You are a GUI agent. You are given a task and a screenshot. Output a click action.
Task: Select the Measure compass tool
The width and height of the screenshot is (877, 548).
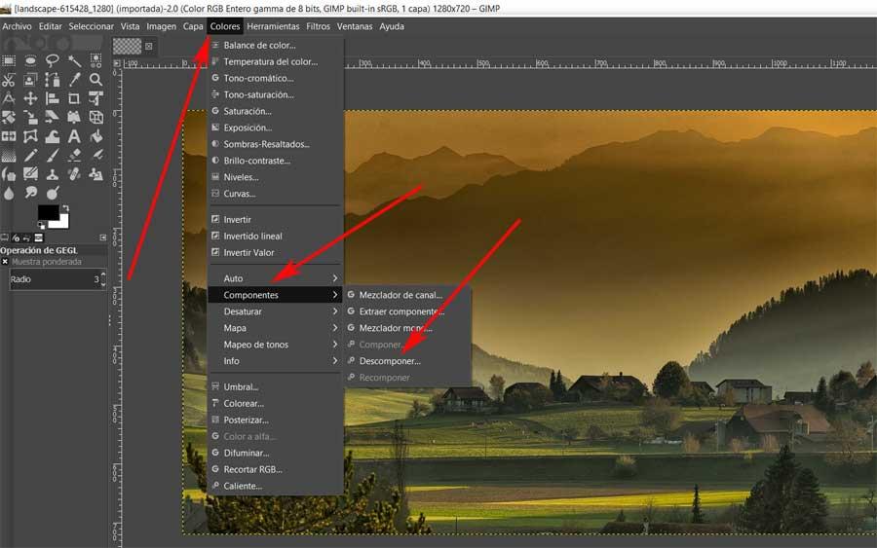coord(9,98)
